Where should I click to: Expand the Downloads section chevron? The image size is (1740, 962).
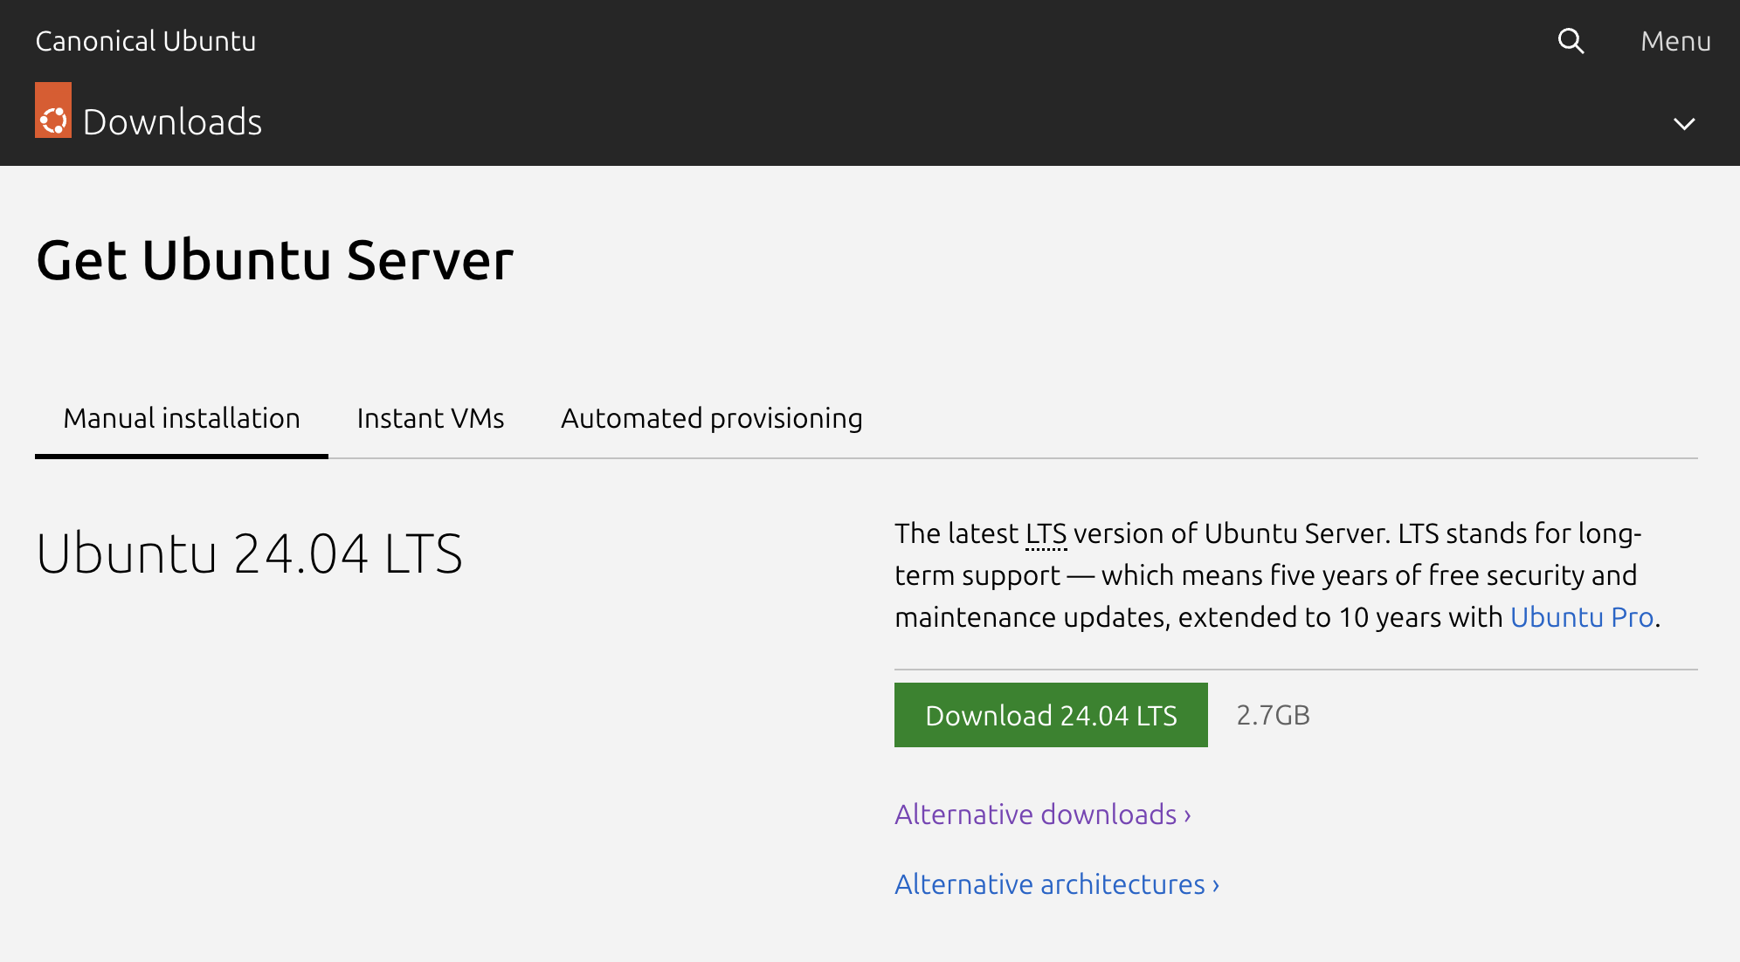[x=1683, y=123]
